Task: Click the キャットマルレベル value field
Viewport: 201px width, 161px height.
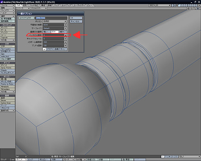Action: 54,39
